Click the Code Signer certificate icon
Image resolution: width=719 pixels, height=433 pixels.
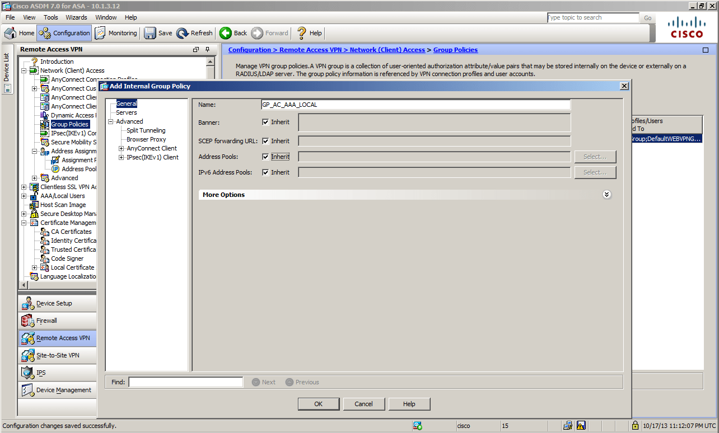45,258
